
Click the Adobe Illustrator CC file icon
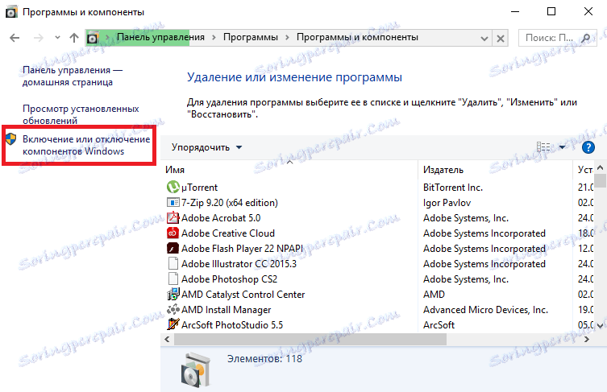(173, 264)
